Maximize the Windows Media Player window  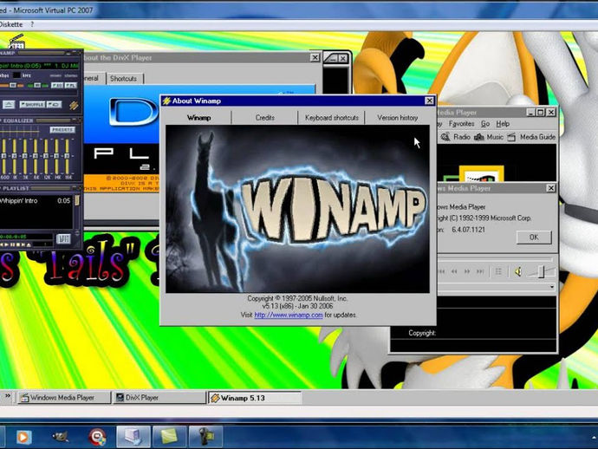click(x=541, y=112)
